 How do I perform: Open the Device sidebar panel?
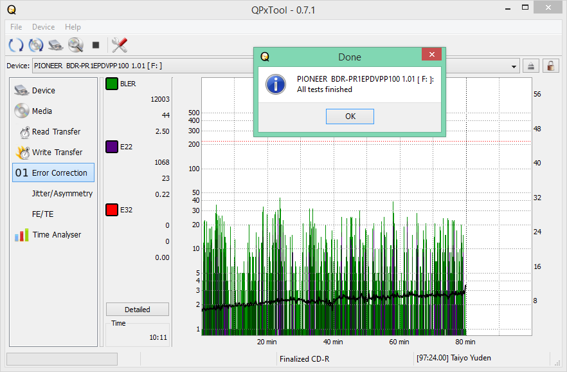coord(53,90)
